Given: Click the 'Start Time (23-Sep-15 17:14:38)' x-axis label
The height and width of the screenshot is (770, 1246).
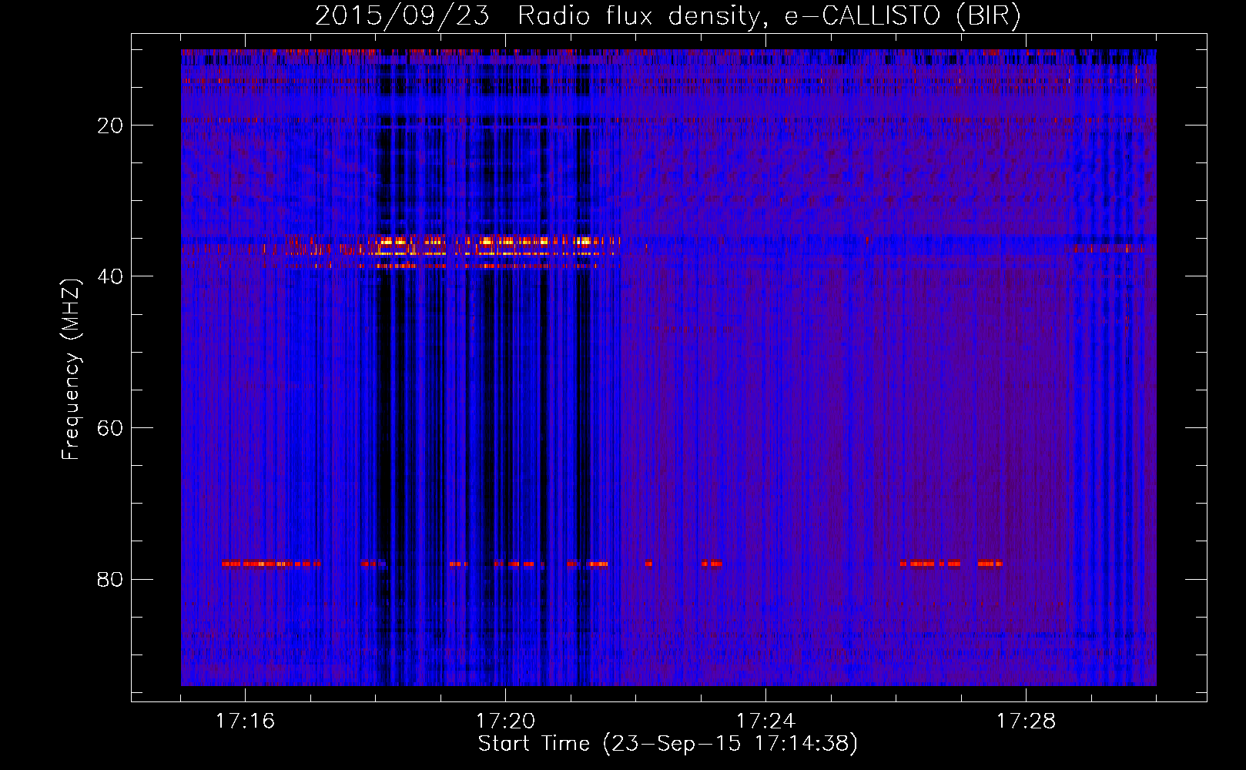Looking at the screenshot, I should (668, 744).
